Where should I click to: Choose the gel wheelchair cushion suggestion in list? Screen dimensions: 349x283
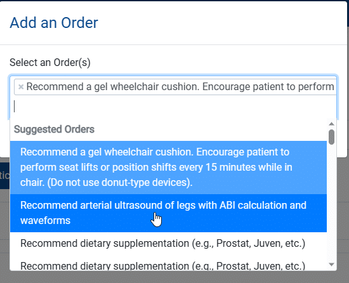[168, 168]
